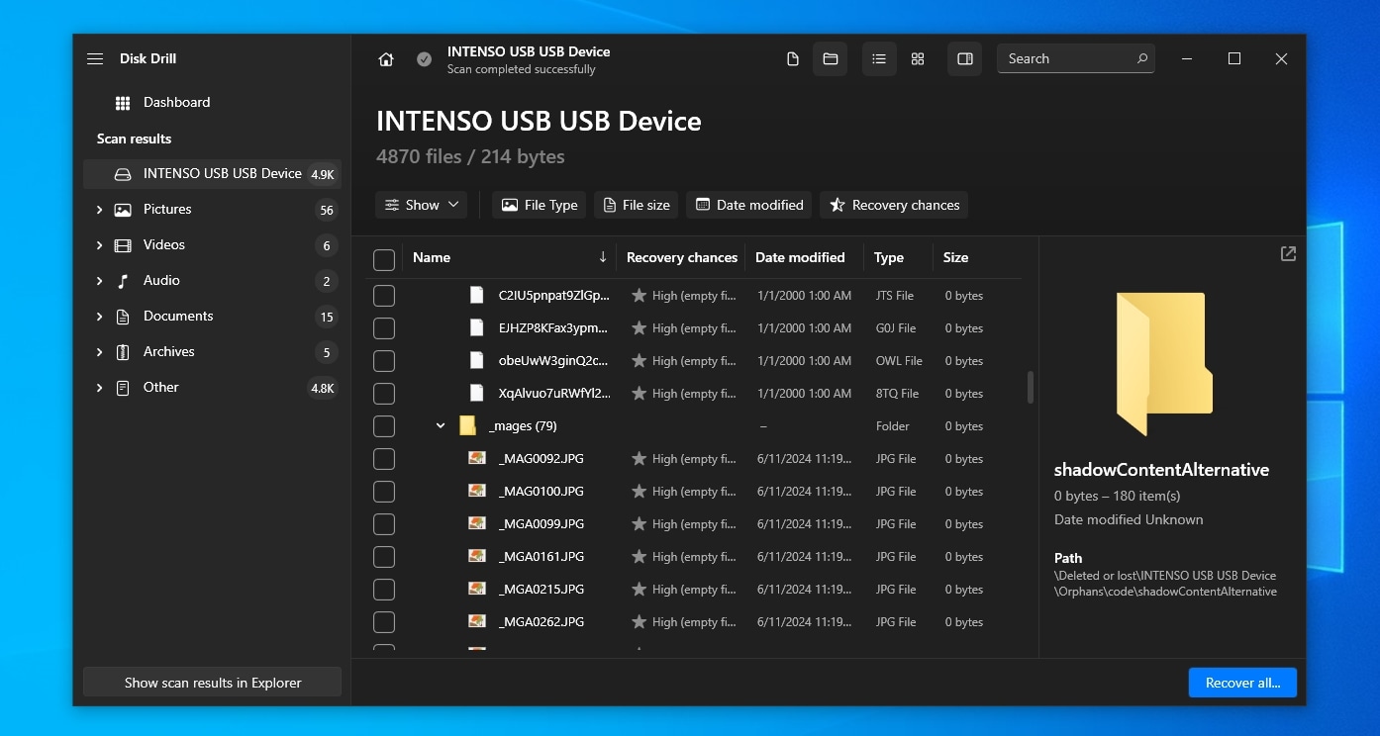The image size is (1380, 736).
Task: Click the name column sort arrow
Action: click(x=603, y=257)
